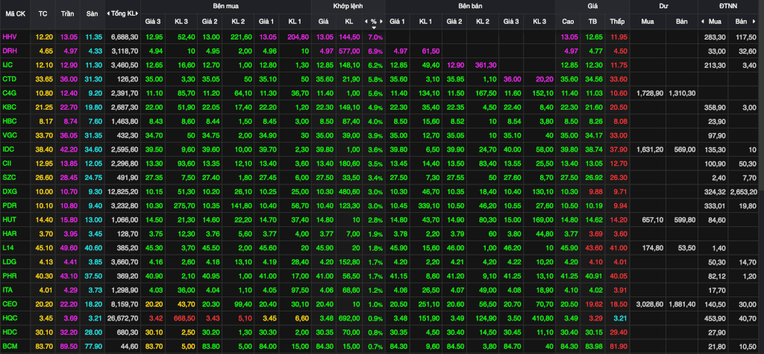
Task: Click right arrow beside Tổng KL header
Action: 138,13
